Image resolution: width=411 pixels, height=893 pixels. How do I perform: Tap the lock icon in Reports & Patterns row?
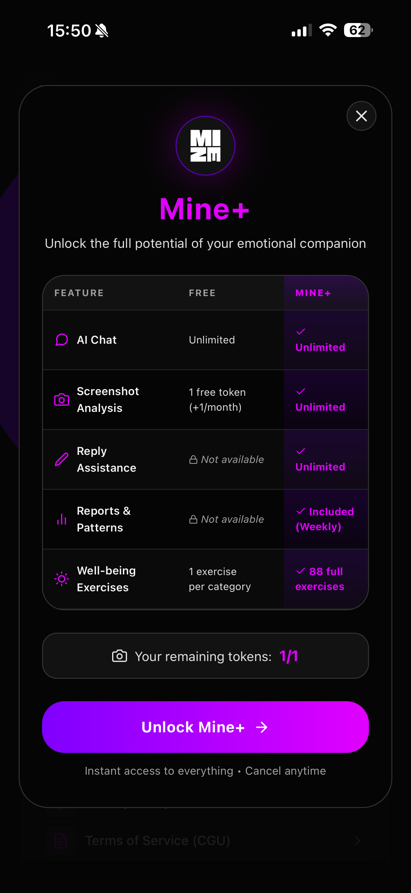(x=193, y=519)
